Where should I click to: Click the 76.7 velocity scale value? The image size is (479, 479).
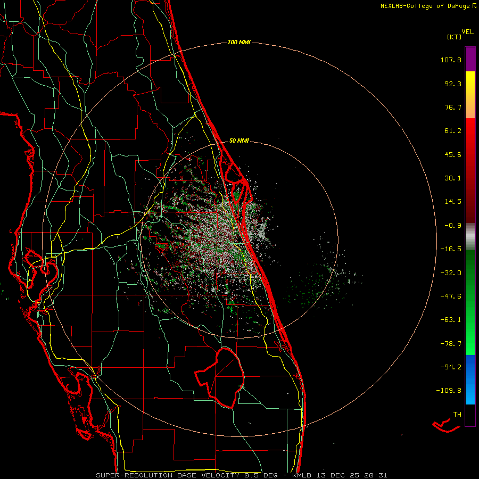pyautogui.click(x=453, y=107)
